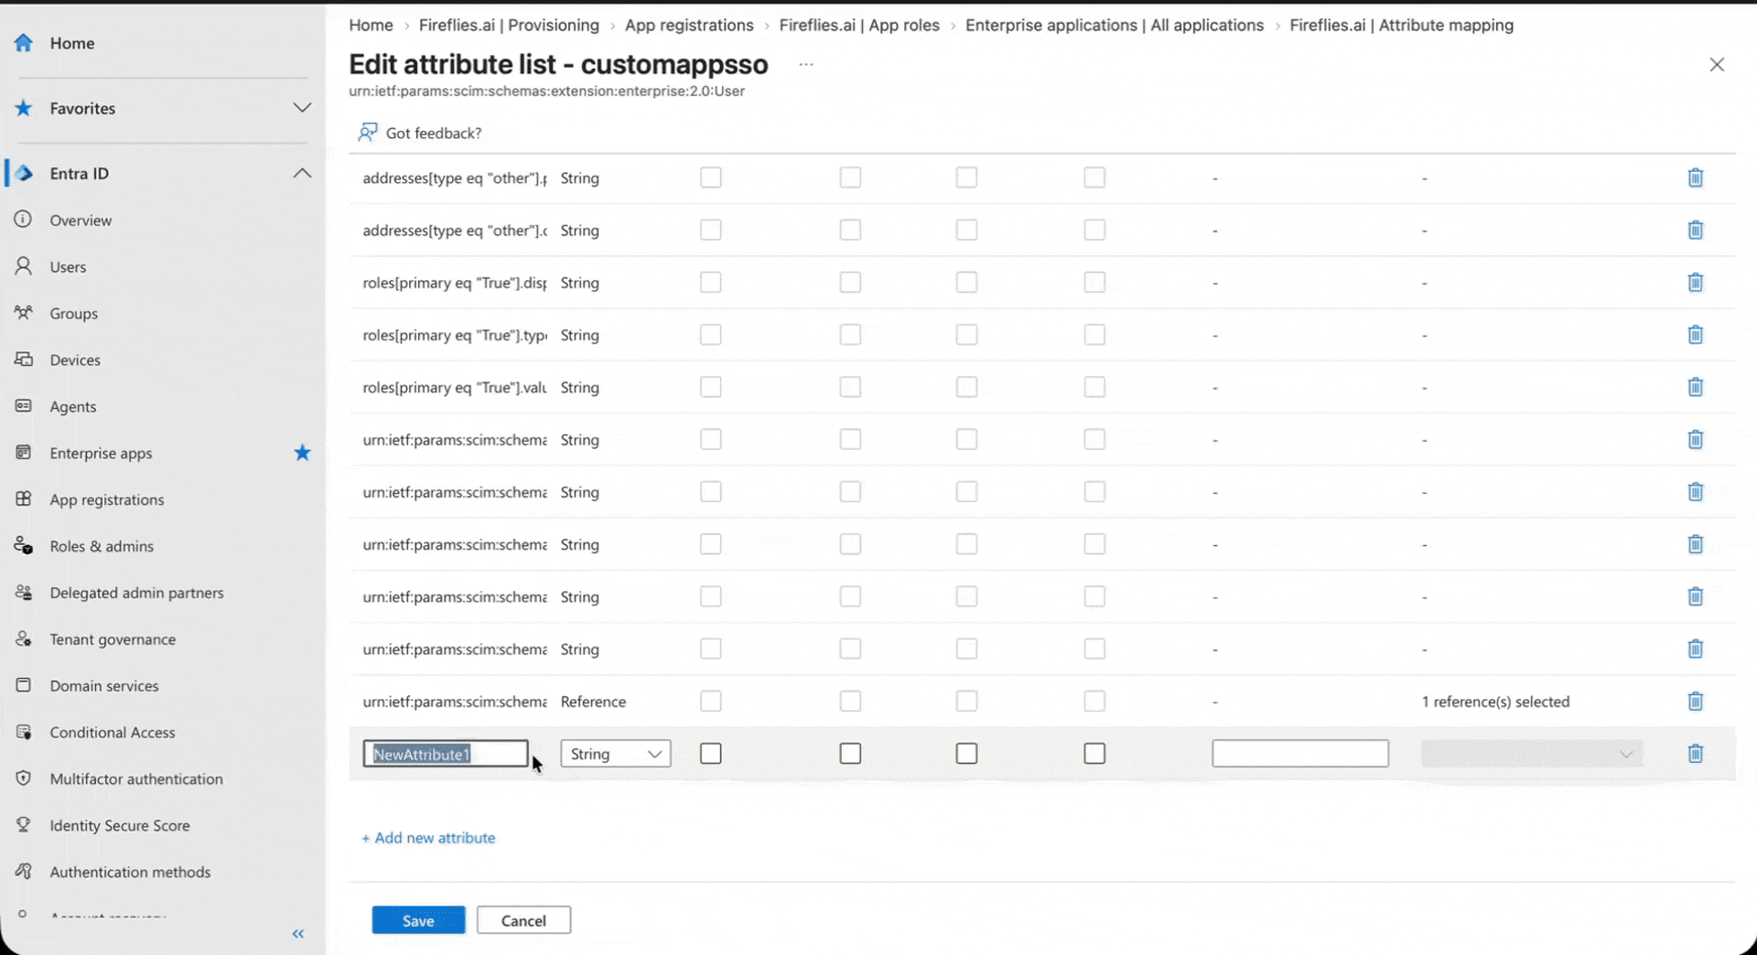Save the attribute list
The image size is (1757, 955).
[x=418, y=920]
